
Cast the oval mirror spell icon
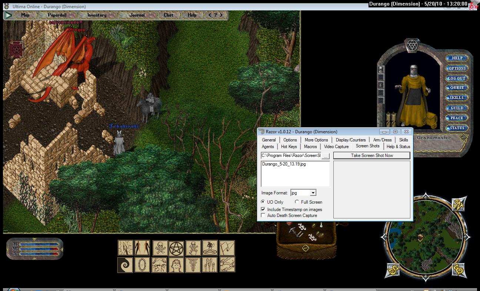(142, 265)
